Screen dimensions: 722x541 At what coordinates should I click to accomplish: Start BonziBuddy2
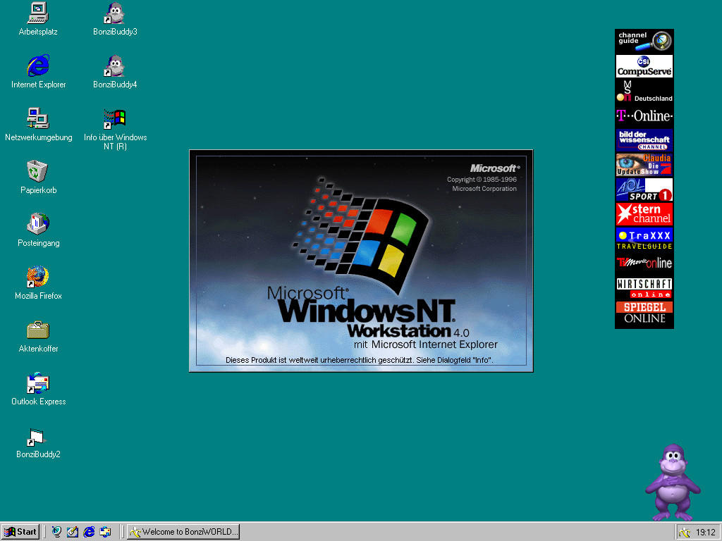click(x=37, y=437)
